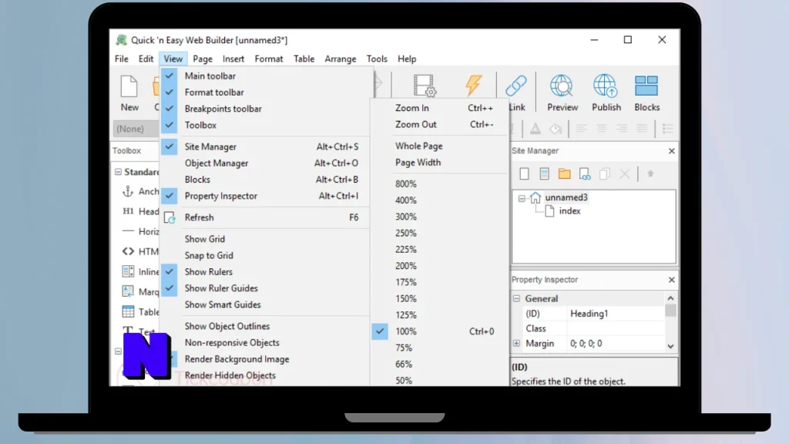The image size is (789, 444).
Task: Toggle Format toolbar visibility
Action: [265, 92]
